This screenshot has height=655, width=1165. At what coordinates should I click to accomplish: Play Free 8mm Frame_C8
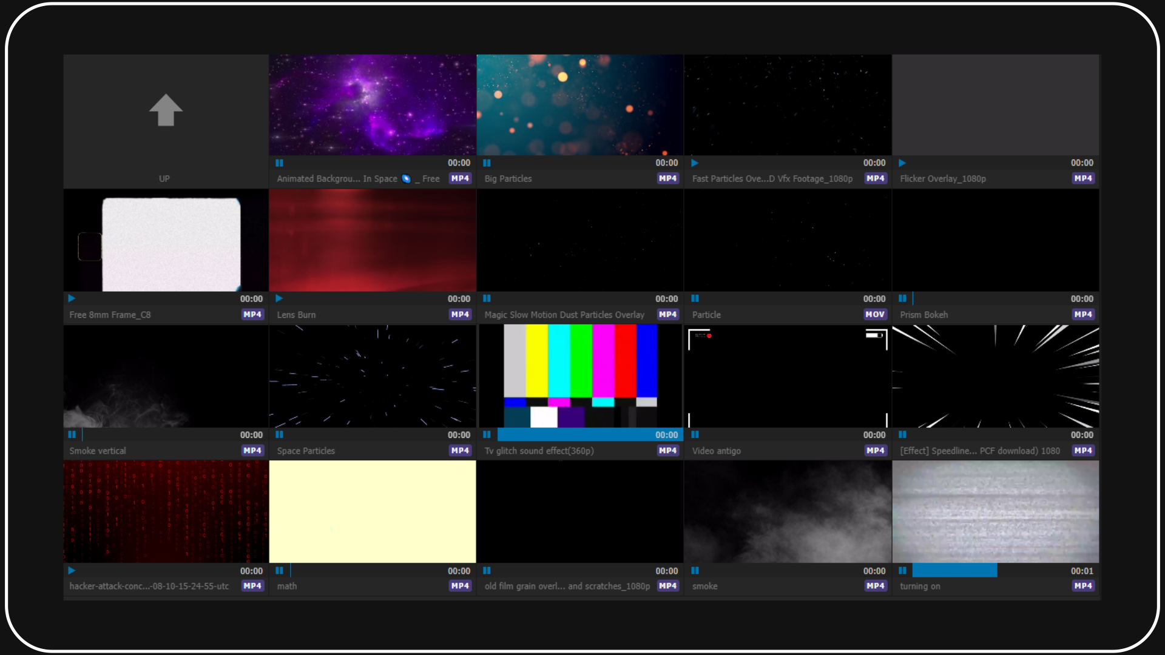click(72, 298)
